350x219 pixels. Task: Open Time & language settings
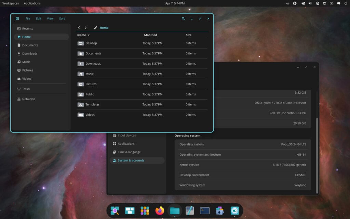pyautogui.click(x=129, y=152)
